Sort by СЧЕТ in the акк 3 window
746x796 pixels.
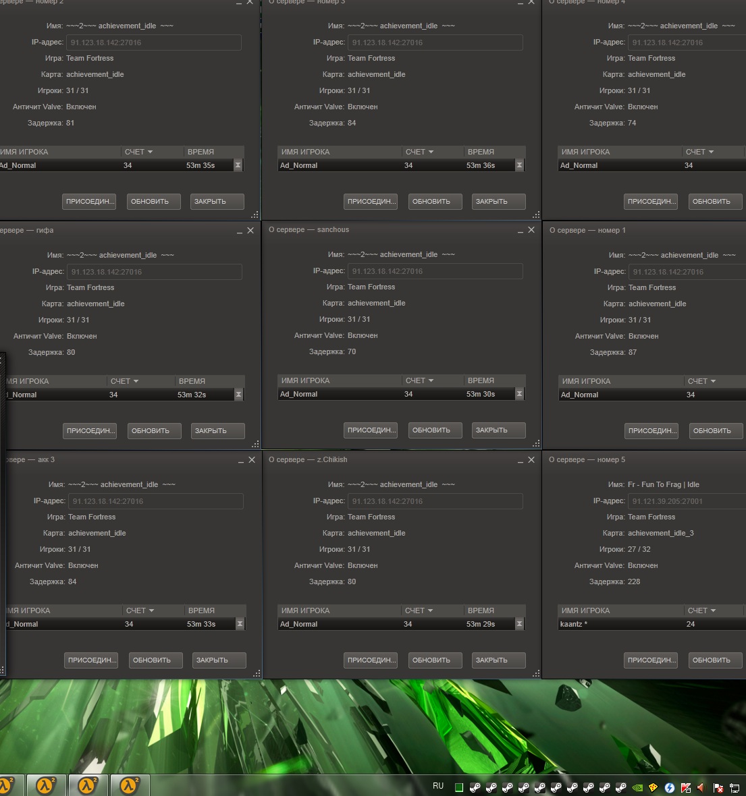point(153,610)
